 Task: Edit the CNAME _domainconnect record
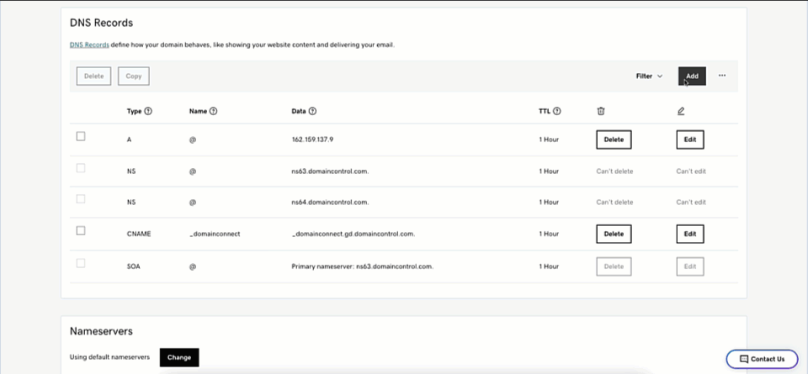click(x=690, y=234)
